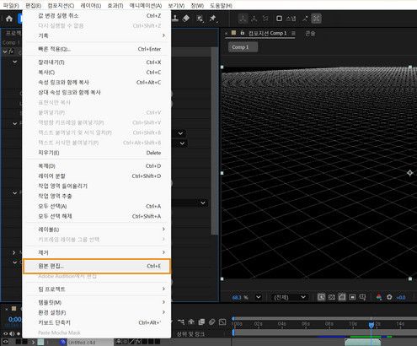Toggle the 스냅 checkbox
The width and height of the screenshot is (417, 346).
click(279, 19)
